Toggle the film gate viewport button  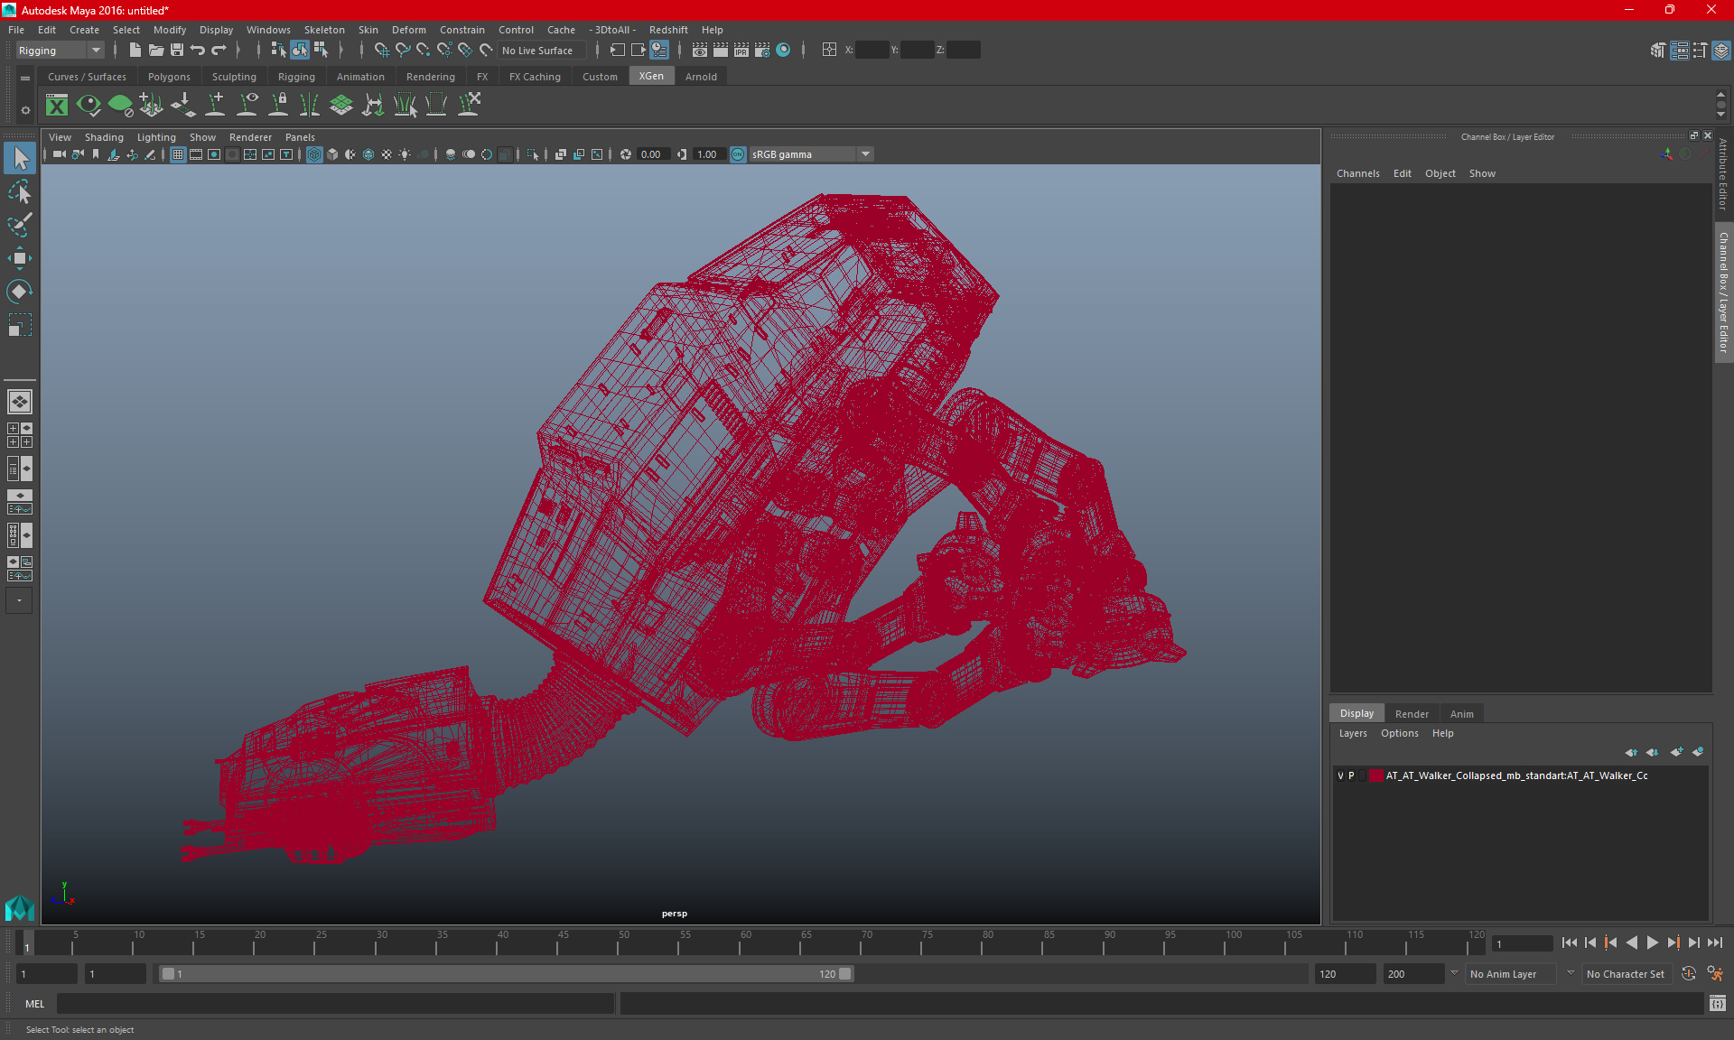(x=196, y=154)
